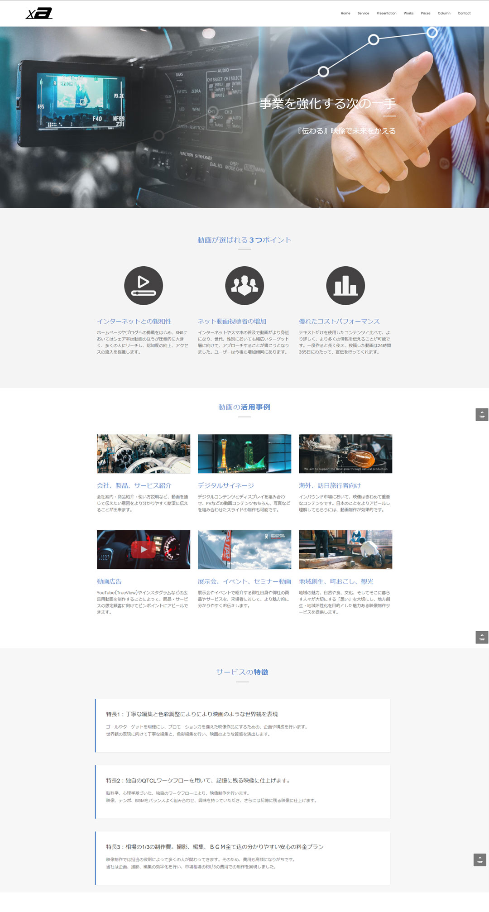Select the 地域創生、町おこし、観光 link
The width and height of the screenshot is (489, 912).
(336, 581)
